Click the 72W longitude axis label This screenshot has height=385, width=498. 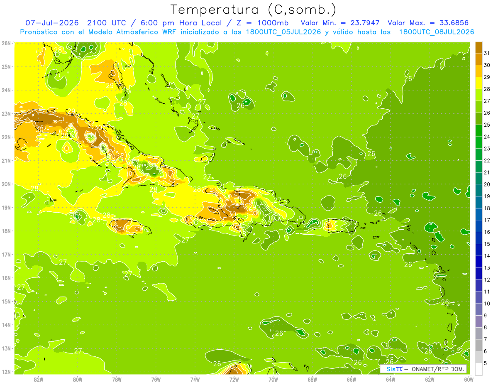pyautogui.click(x=234, y=379)
